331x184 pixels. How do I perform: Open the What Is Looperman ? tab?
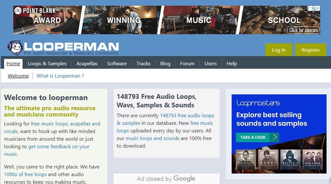click(60, 76)
